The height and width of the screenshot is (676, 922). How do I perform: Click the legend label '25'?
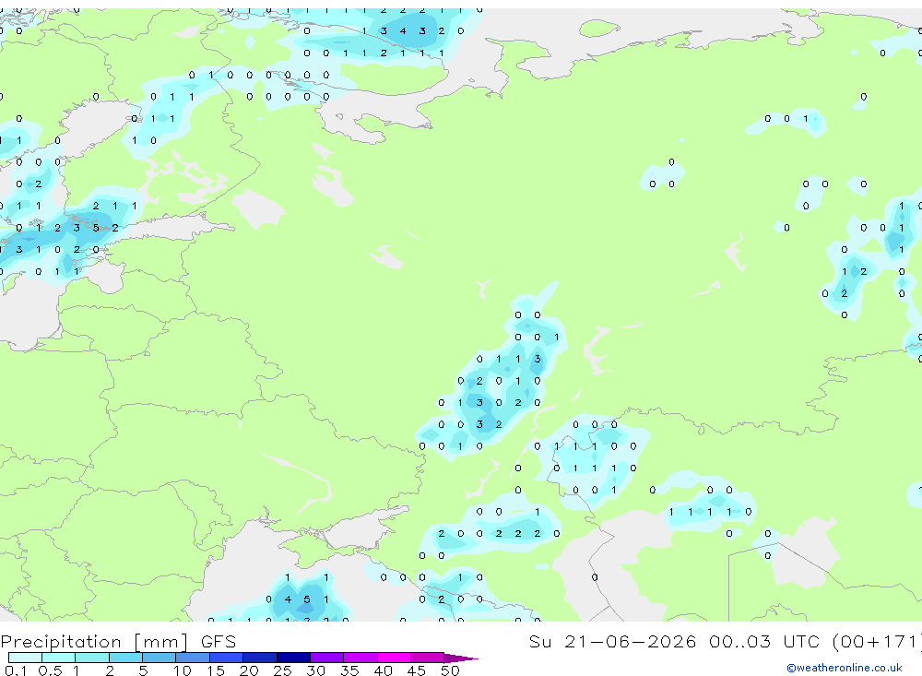coord(282,670)
